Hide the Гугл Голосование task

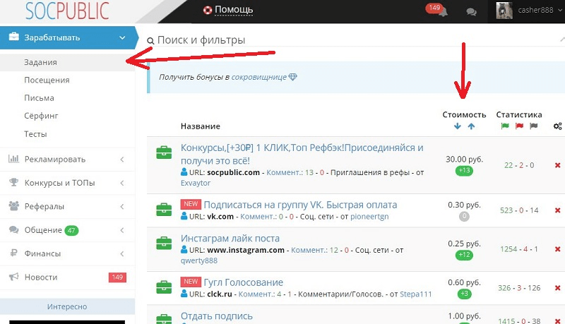558,288
